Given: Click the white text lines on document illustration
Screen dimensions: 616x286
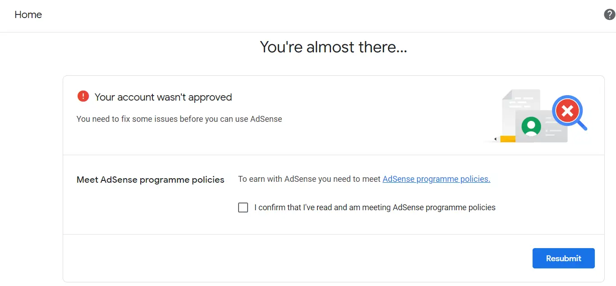Looking at the screenshot, I should tap(521, 102).
